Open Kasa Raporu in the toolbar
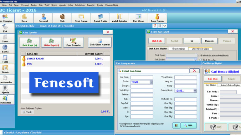241x135 pixels. [x=157, y=18]
